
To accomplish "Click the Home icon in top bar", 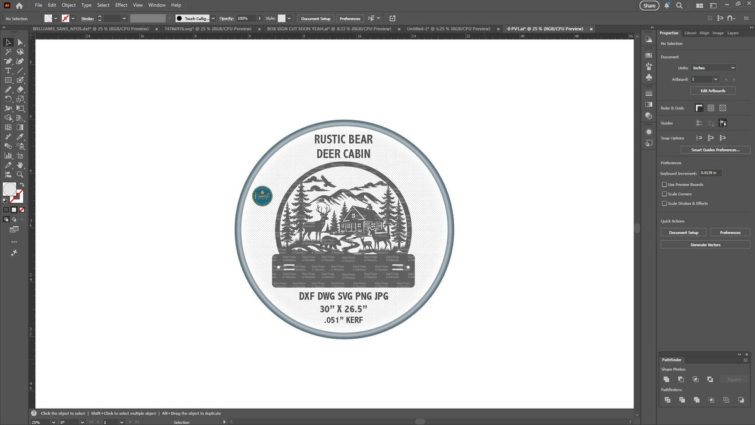I will coord(19,5).
